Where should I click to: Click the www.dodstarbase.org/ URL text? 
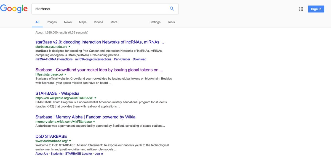coord(52,141)
